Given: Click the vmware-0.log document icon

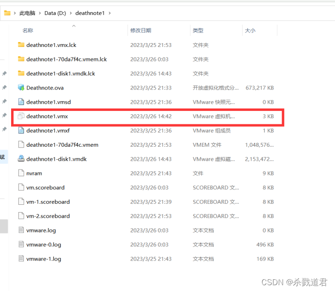Looking at the screenshot, I should tap(21, 245).
